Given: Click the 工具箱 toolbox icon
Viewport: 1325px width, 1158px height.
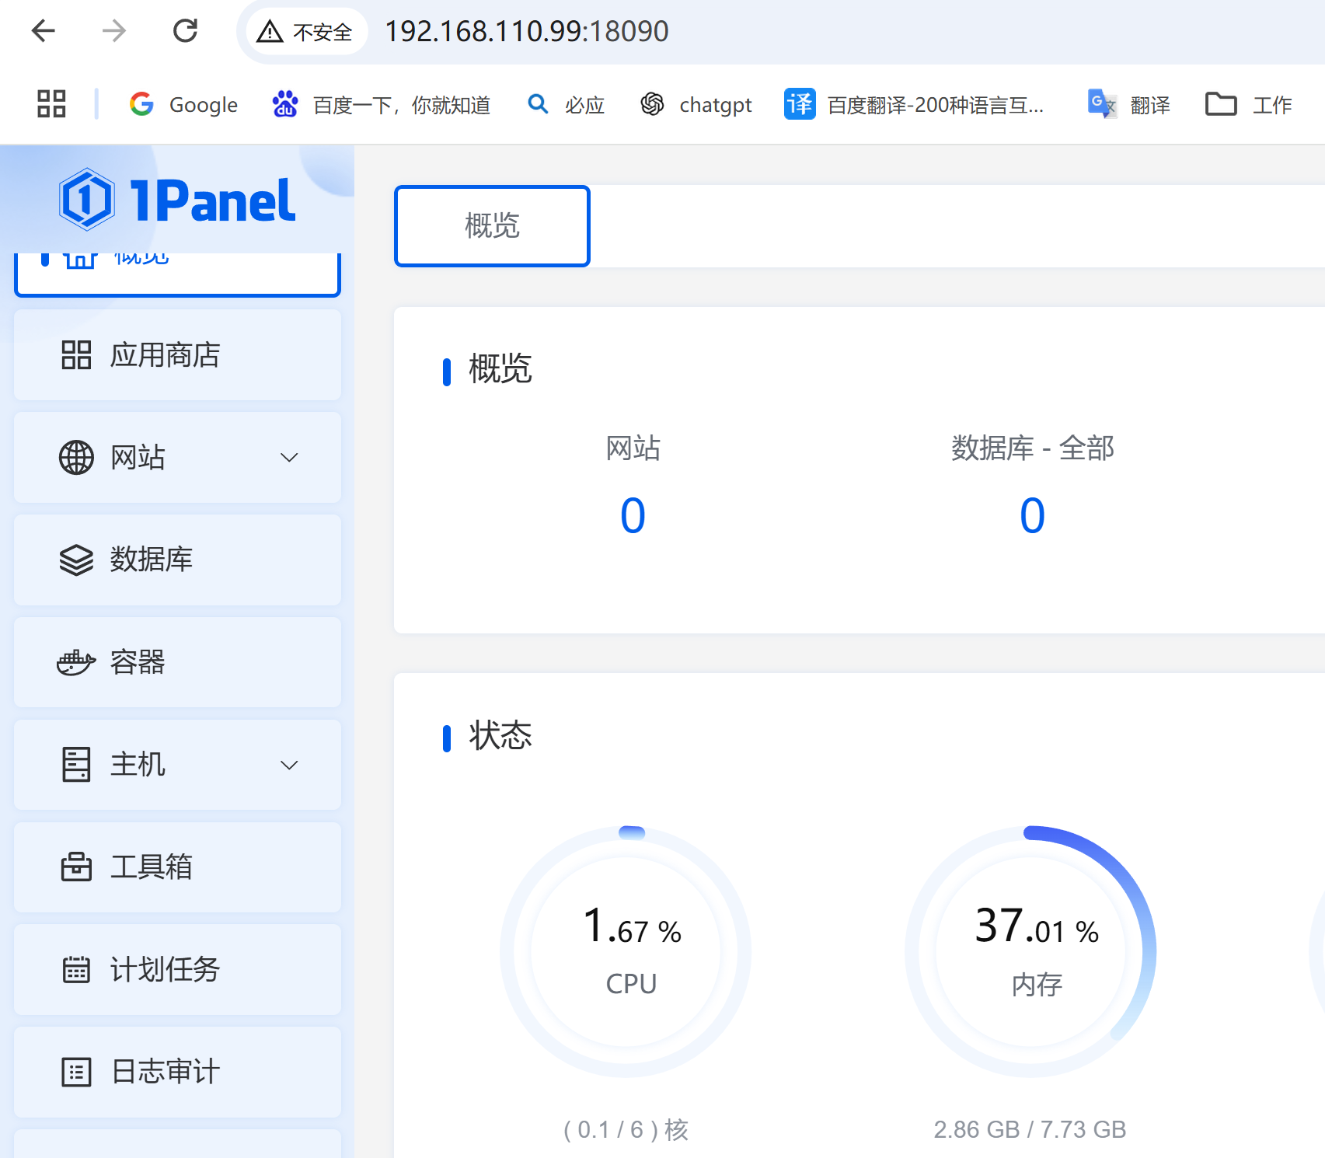Looking at the screenshot, I should click(76, 867).
